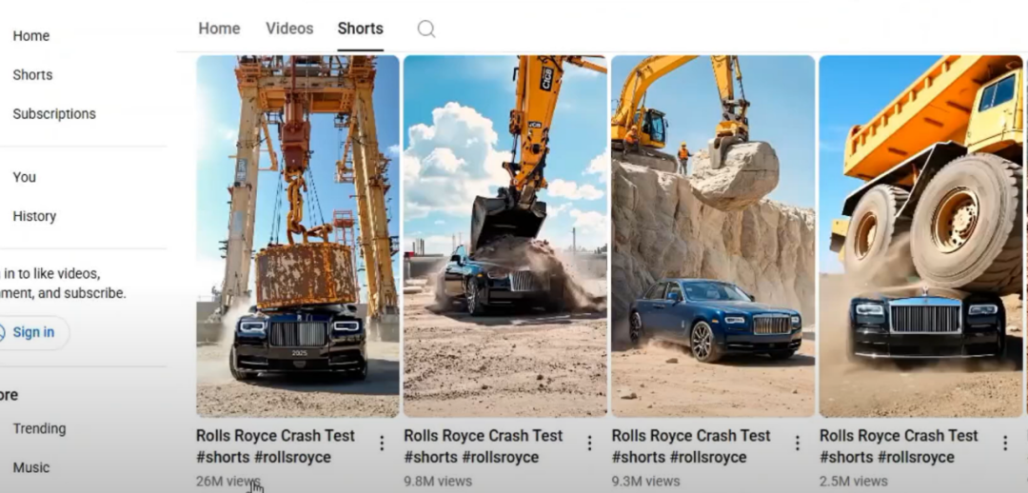The width and height of the screenshot is (1028, 493).
Task: Open three-dot menu for the 9.8M views short
Action: point(589,444)
